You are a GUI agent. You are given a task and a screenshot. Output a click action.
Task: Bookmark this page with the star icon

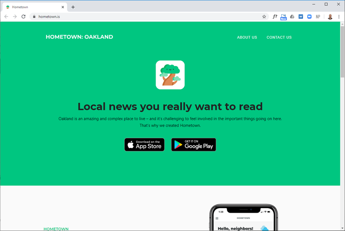pyautogui.click(x=264, y=16)
